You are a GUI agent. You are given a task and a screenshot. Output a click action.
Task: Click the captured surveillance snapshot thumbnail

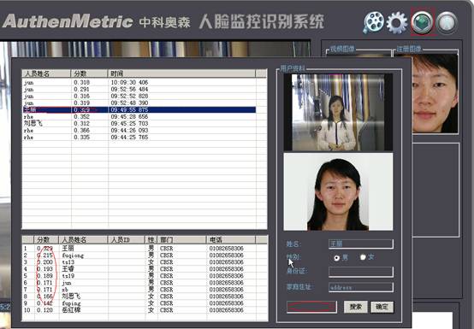[338, 112]
